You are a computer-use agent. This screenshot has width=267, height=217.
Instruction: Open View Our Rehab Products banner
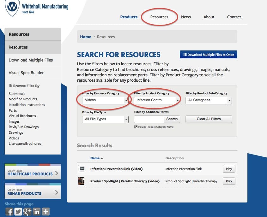[33, 191]
